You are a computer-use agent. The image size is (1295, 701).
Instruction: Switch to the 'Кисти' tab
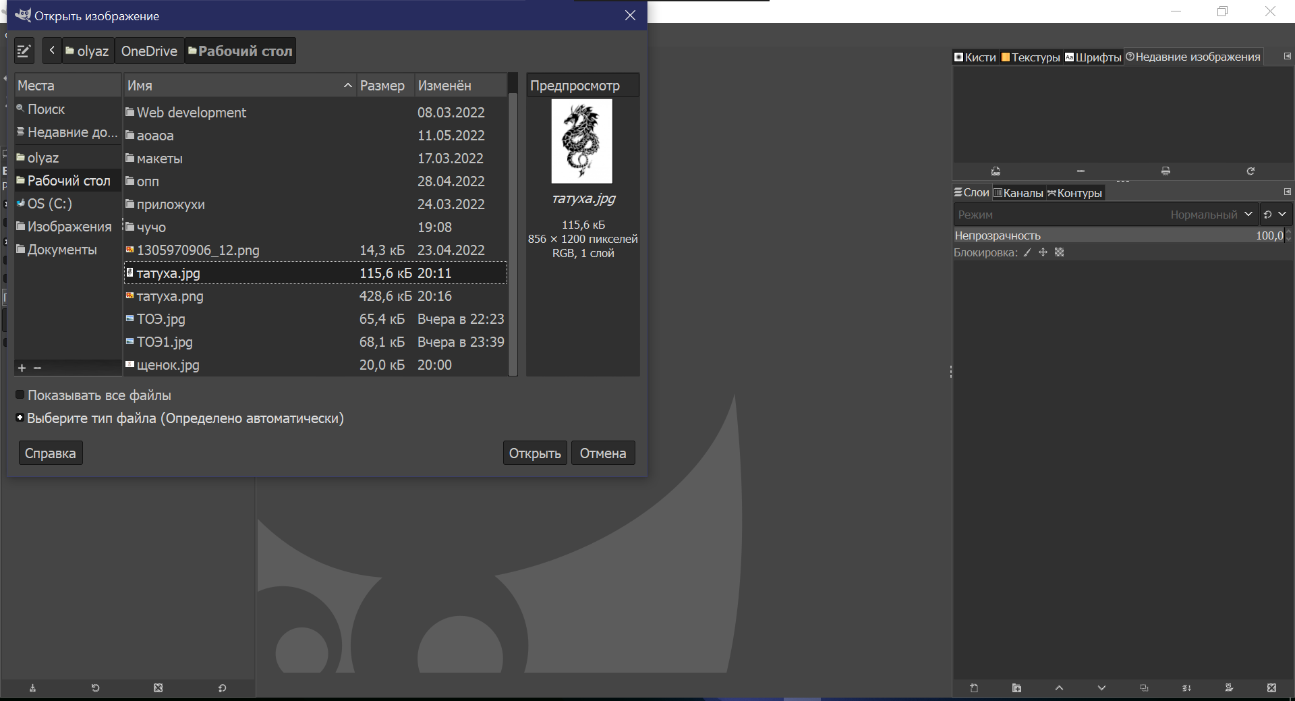(975, 57)
